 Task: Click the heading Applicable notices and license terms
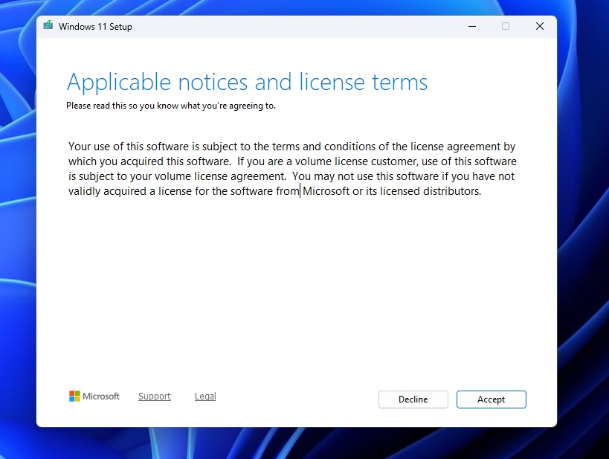tap(246, 82)
